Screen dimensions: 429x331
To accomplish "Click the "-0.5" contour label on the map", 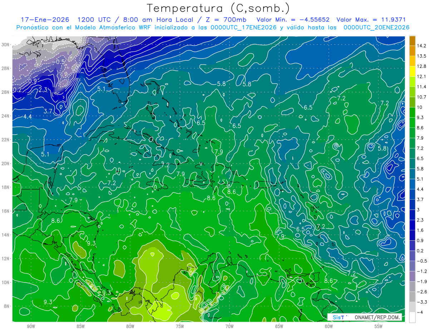I will pyautogui.click(x=59, y=62).
